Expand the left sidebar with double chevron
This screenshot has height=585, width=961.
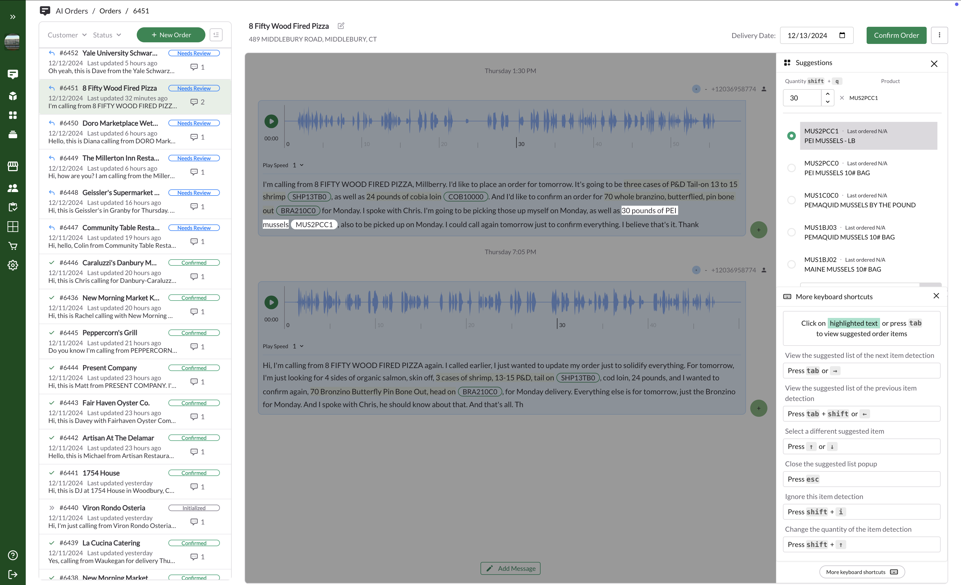point(13,17)
